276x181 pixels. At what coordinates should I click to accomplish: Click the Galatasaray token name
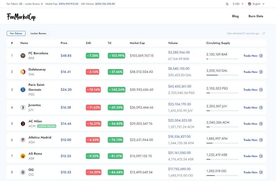37,69
